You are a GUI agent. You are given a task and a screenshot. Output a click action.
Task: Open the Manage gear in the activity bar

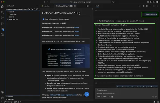tap(2, 98)
